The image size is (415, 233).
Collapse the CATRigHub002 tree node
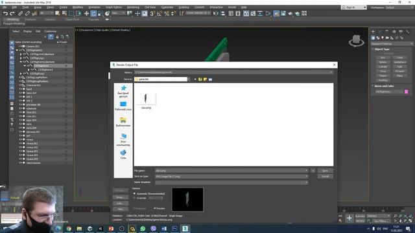tap(17, 50)
